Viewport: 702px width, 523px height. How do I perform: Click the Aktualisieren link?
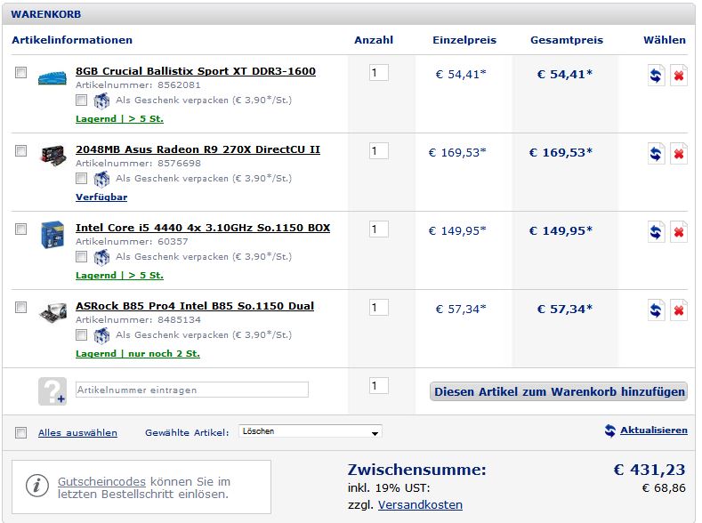click(654, 430)
